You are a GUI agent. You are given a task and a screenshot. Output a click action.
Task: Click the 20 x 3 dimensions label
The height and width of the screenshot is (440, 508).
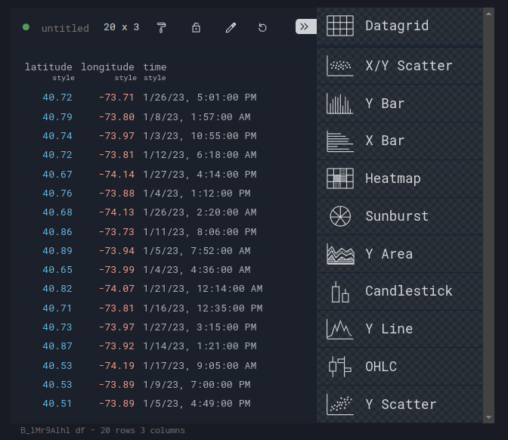pyautogui.click(x=122, y=27)
